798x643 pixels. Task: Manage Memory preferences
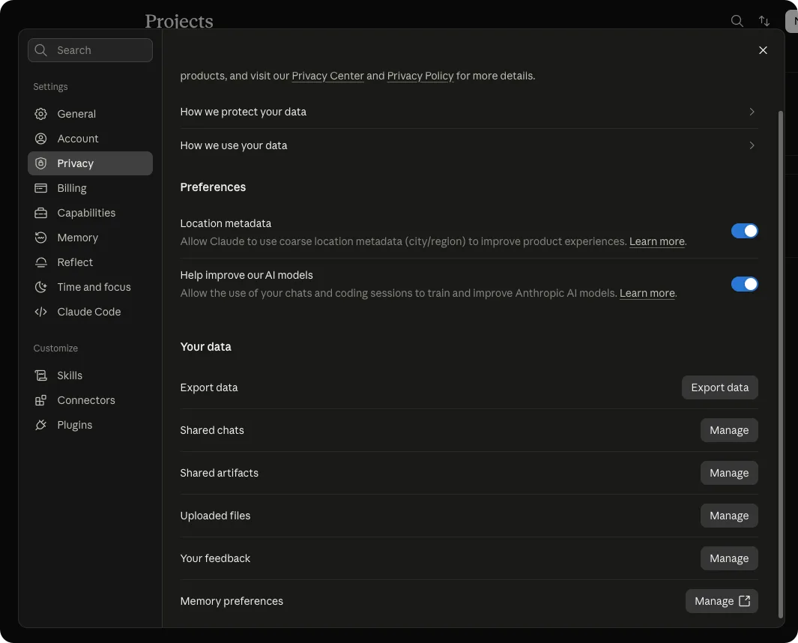point(722,601)
